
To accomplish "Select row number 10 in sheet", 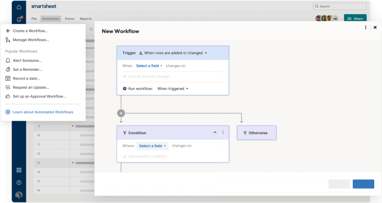I will (x=38, y=135).
